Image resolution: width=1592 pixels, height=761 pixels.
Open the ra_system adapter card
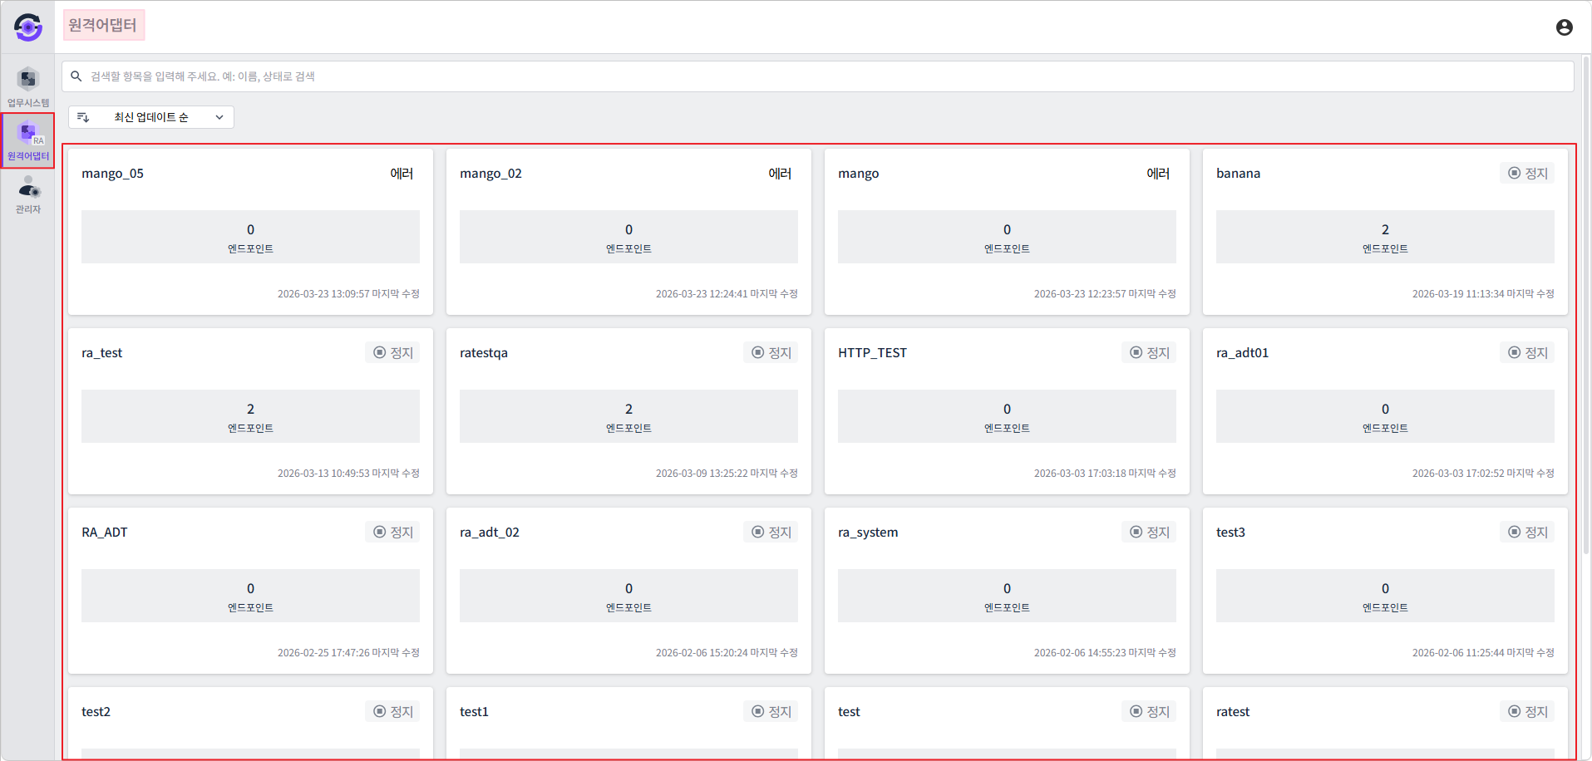click(1007, 591)
